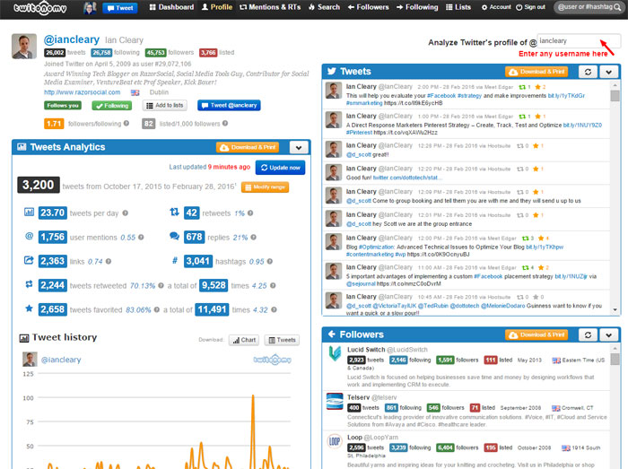Viewport: 628px width, 469px height.
Task: Click the Twitonomy logo
Action: 39,7
